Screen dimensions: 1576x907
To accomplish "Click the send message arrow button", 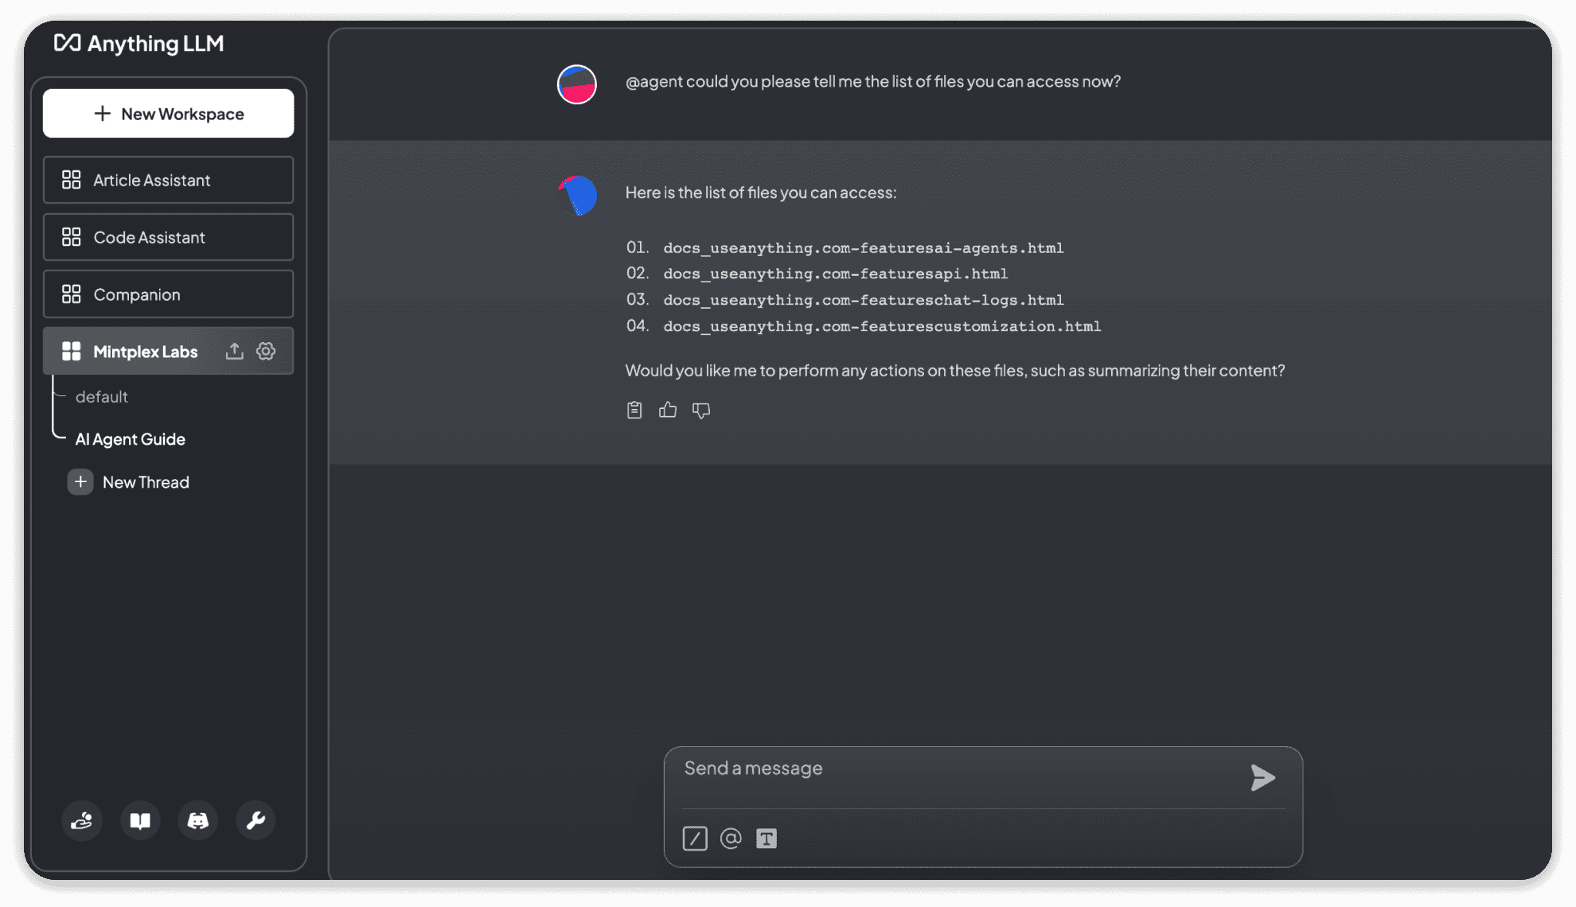I will [x=1262, y=775].
